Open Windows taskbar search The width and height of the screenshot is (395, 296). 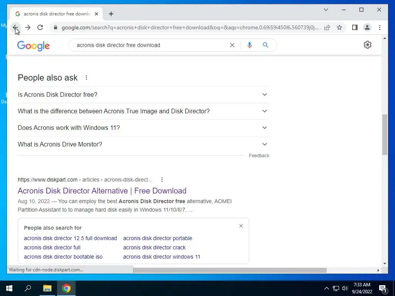[28, 288]
